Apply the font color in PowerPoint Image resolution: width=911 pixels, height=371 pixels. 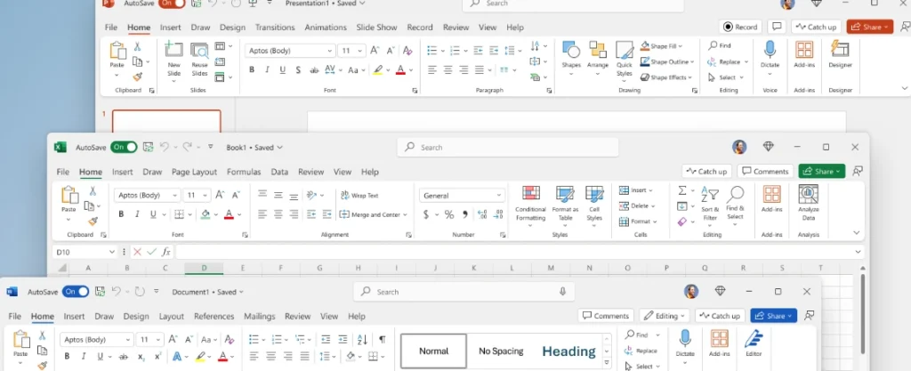tap(400, 69)
